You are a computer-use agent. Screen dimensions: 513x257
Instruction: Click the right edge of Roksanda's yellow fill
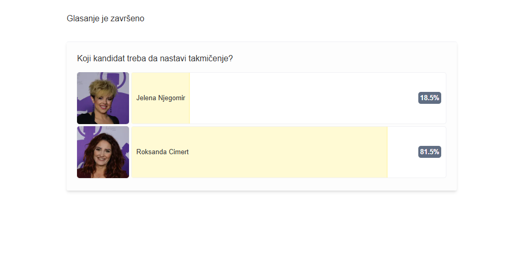pyautogui.click(x=386, y=152)
